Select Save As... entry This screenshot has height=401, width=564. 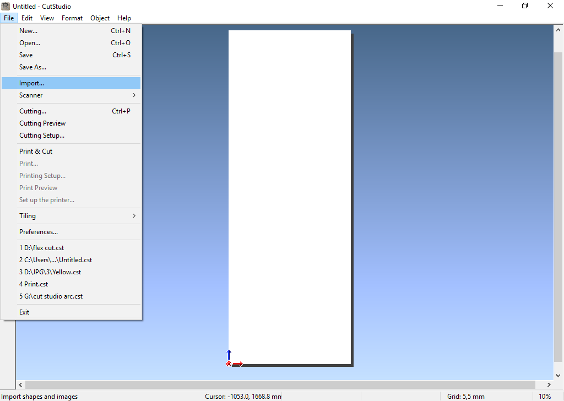tap(71, 67)
